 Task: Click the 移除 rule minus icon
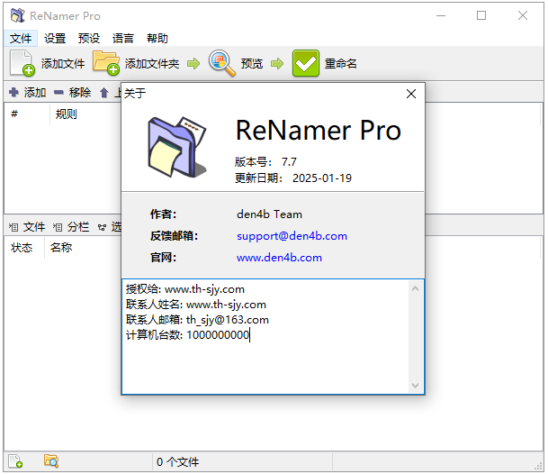[58, 93]
